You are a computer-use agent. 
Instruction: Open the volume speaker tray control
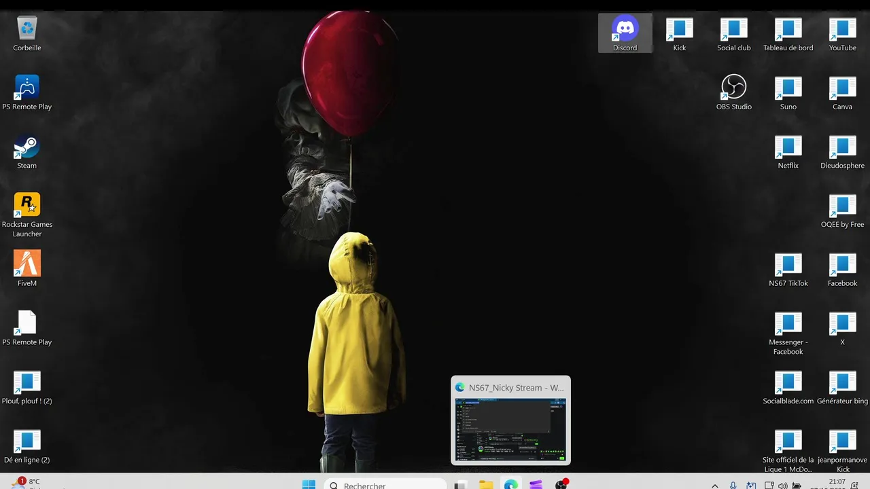[x=782, y=486]
